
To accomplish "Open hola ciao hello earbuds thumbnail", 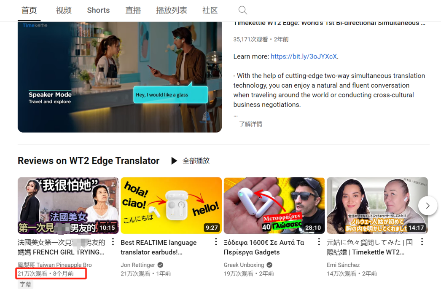I will [x=171, y=206].
